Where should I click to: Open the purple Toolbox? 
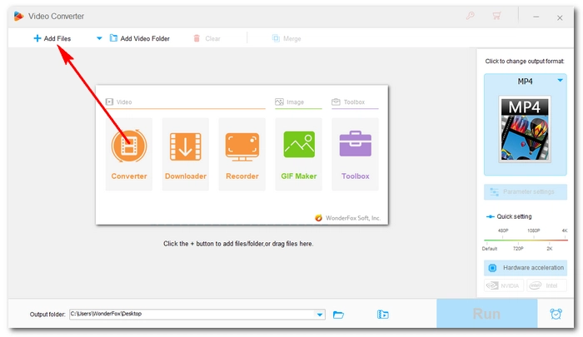(x=355, y=154)
